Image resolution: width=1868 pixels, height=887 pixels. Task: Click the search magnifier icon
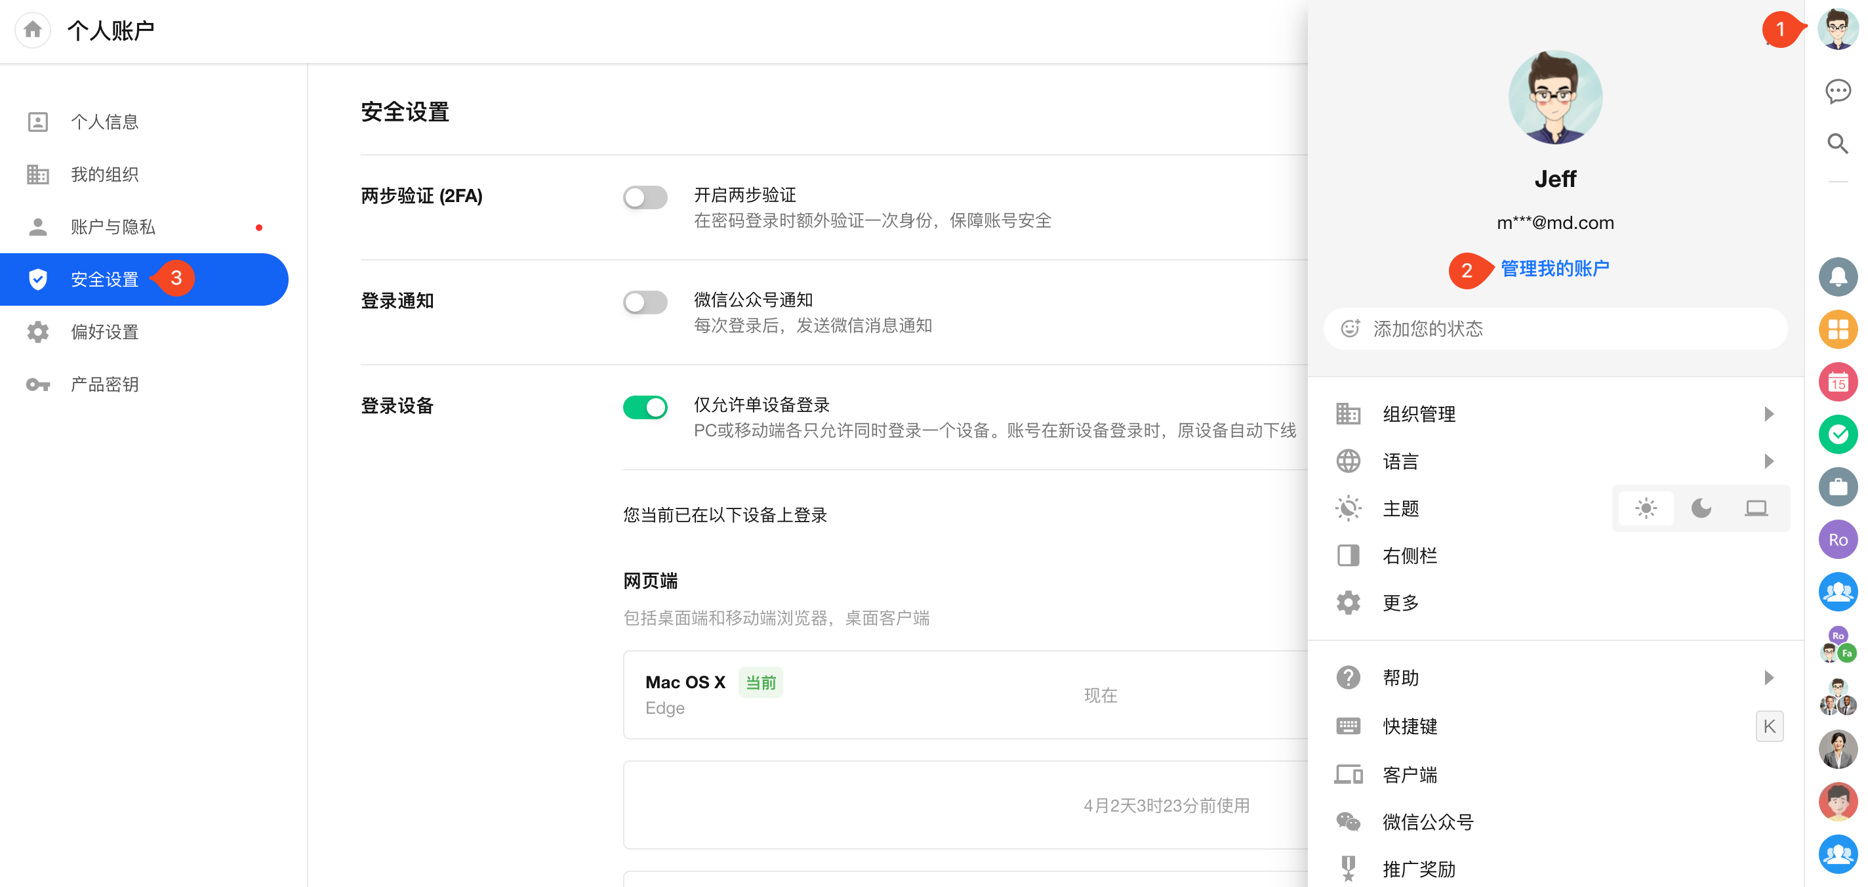click(x=1837, y=144)
